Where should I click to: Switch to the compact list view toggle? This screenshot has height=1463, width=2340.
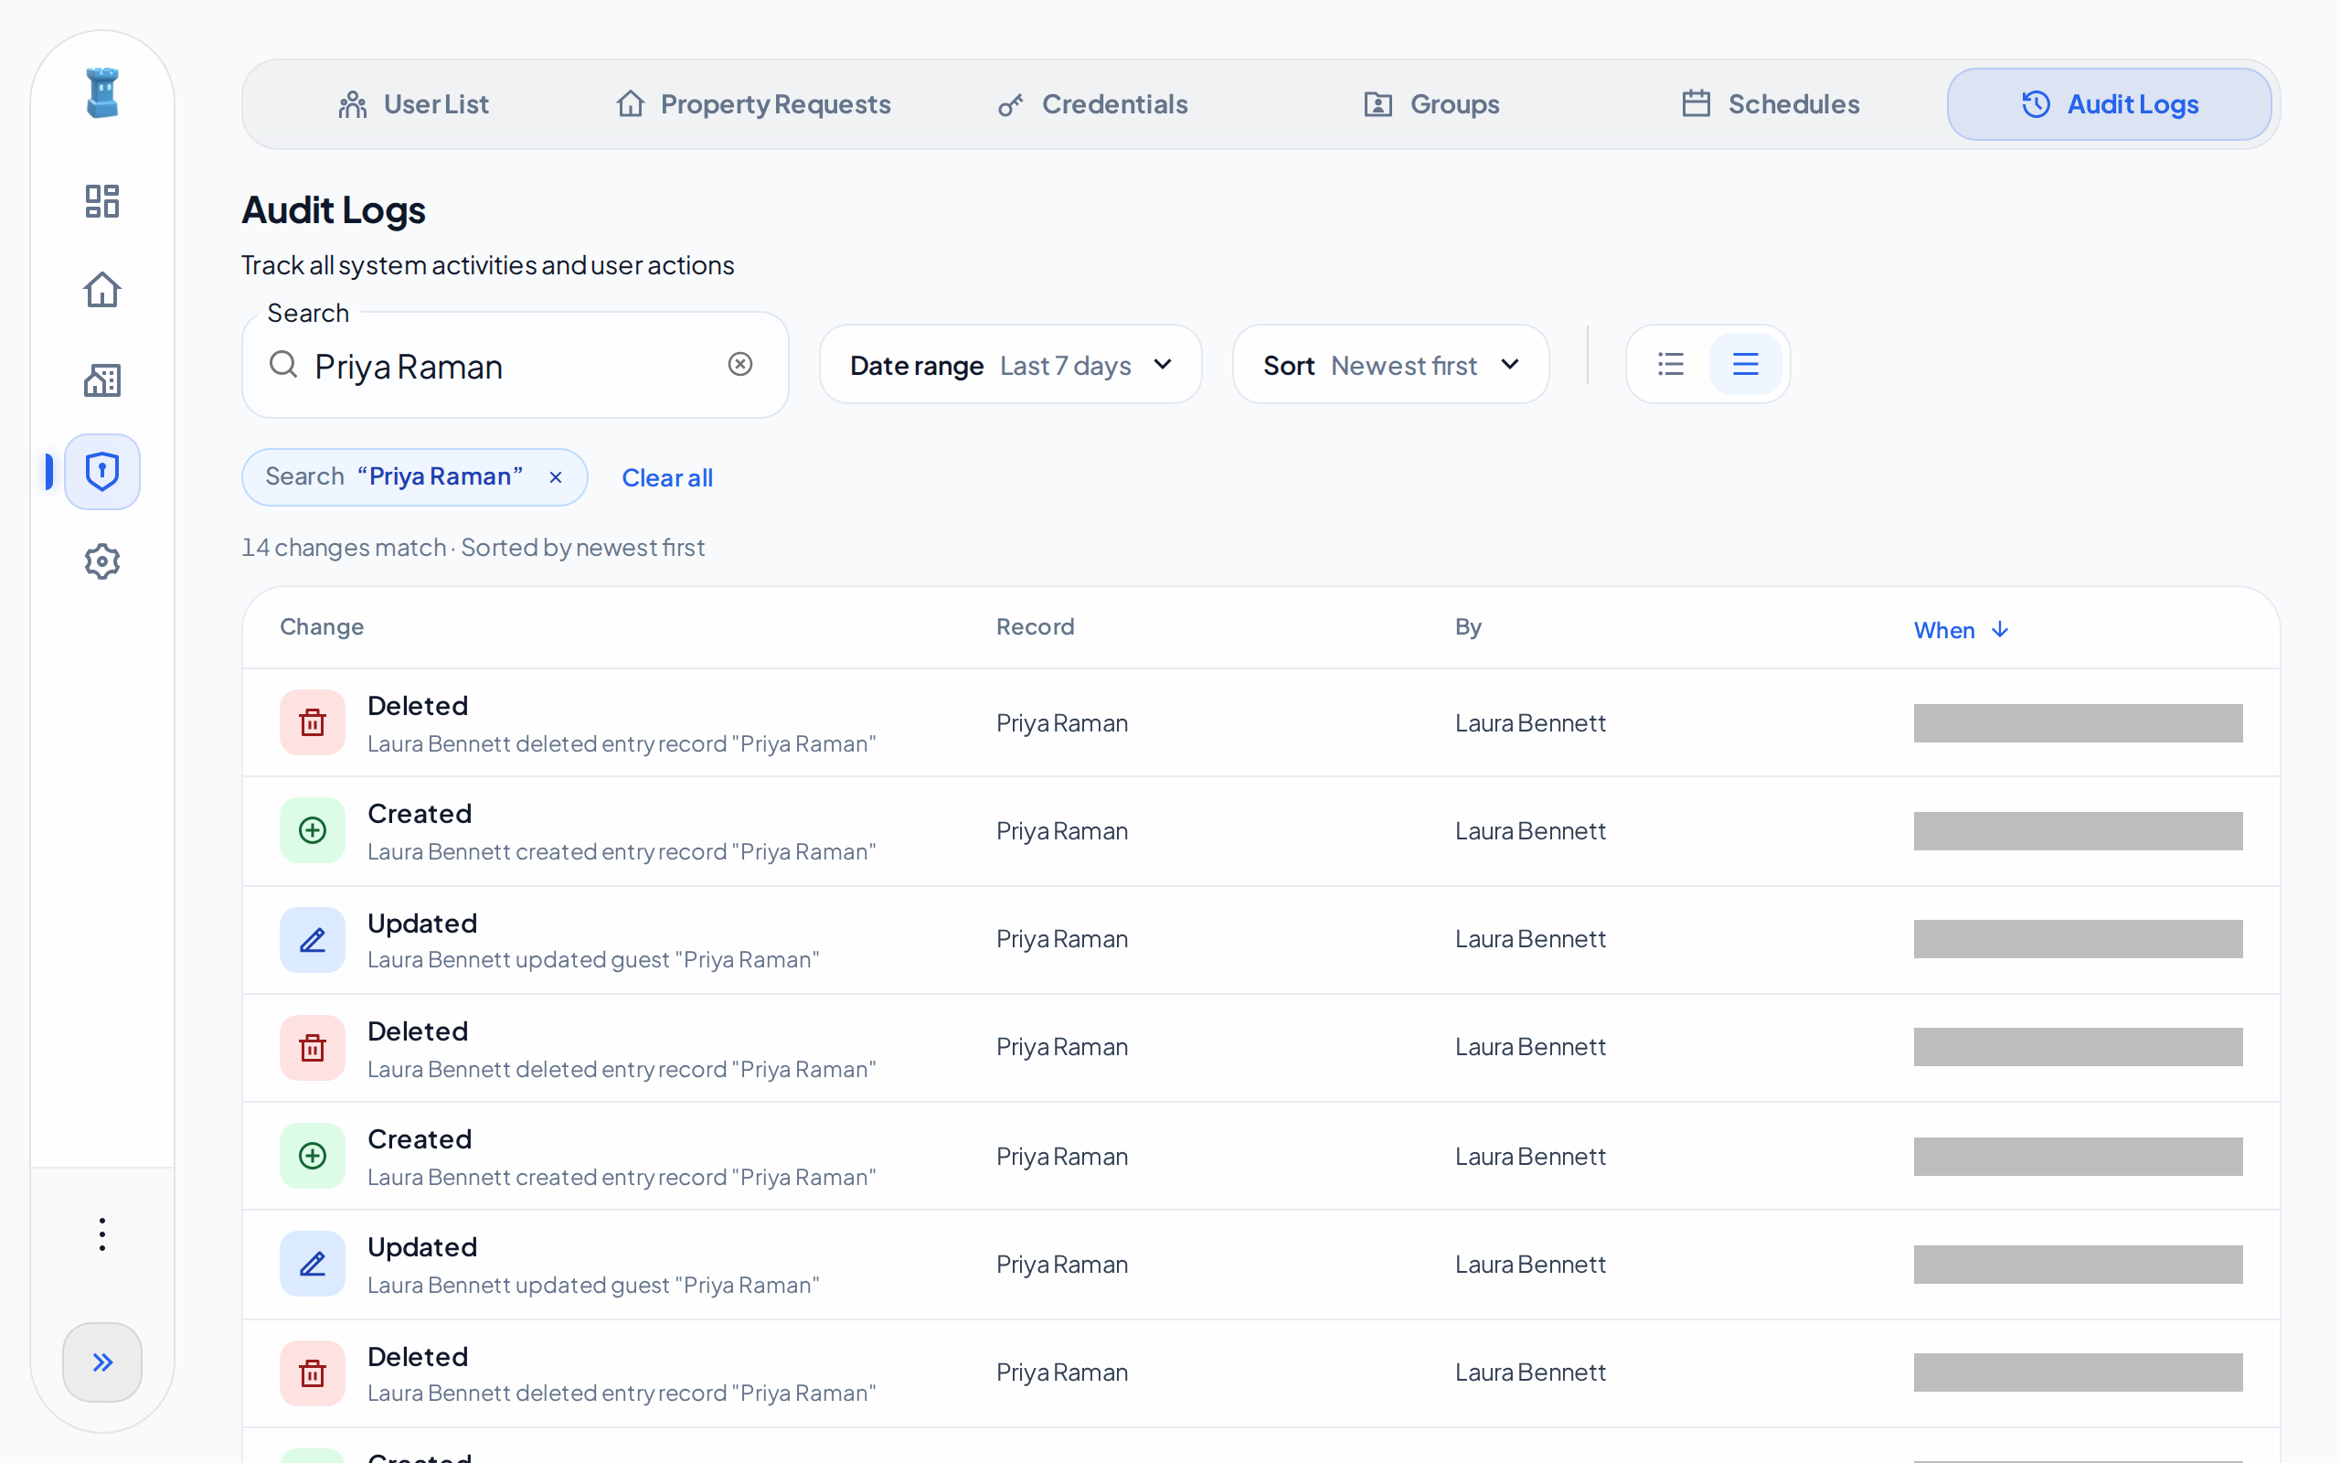click(1671, 364)
